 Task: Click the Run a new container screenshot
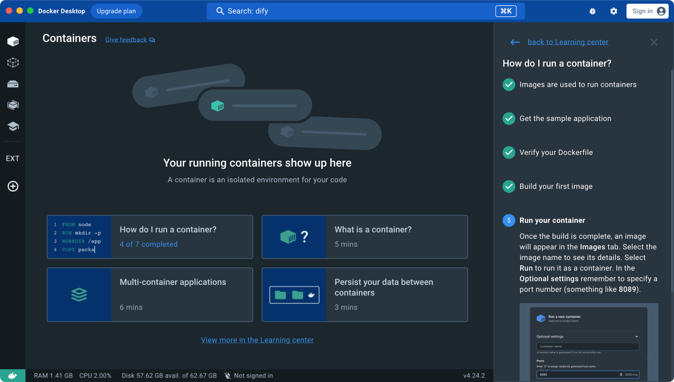point(589,342)
